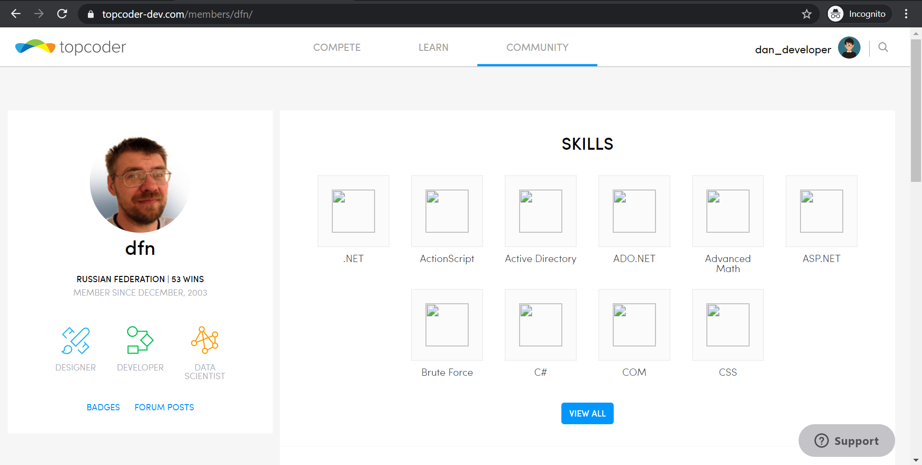The width and height of the screenshot is (922, 465).
Task: Select the Active Directory skill icon
Action: [541, 211]
